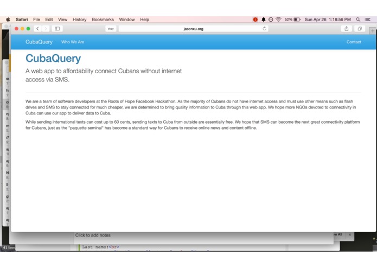Minimize Safari with the yellow button
This screenshot has width=377, height=268.
[x=22, y=29]
